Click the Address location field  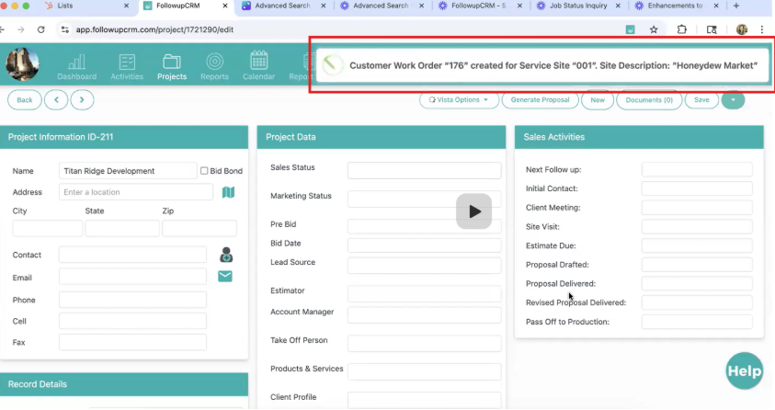click(x=136, y=192)
